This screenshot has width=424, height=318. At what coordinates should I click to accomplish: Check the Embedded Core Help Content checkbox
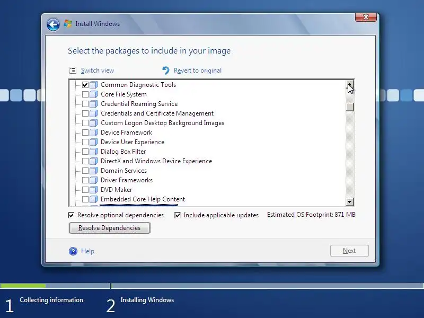click(x=85, y=199)
